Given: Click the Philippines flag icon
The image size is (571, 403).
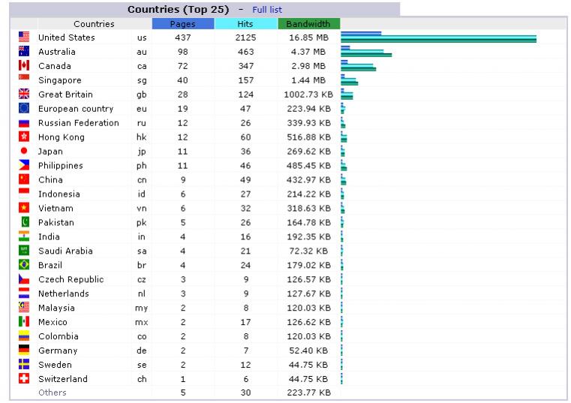Looking at the screenshot, I should (x=24, y=164).
